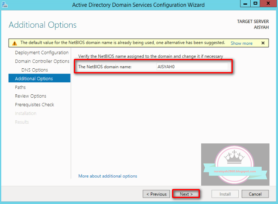Image resolution: width=278 pixels, height=204 pixels.
Task: Open the Review Options step
Action: (x=30, y=96)
